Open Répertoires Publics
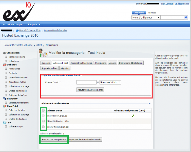The width and height of the screenshot is (191, 152). tap(17, 82)
